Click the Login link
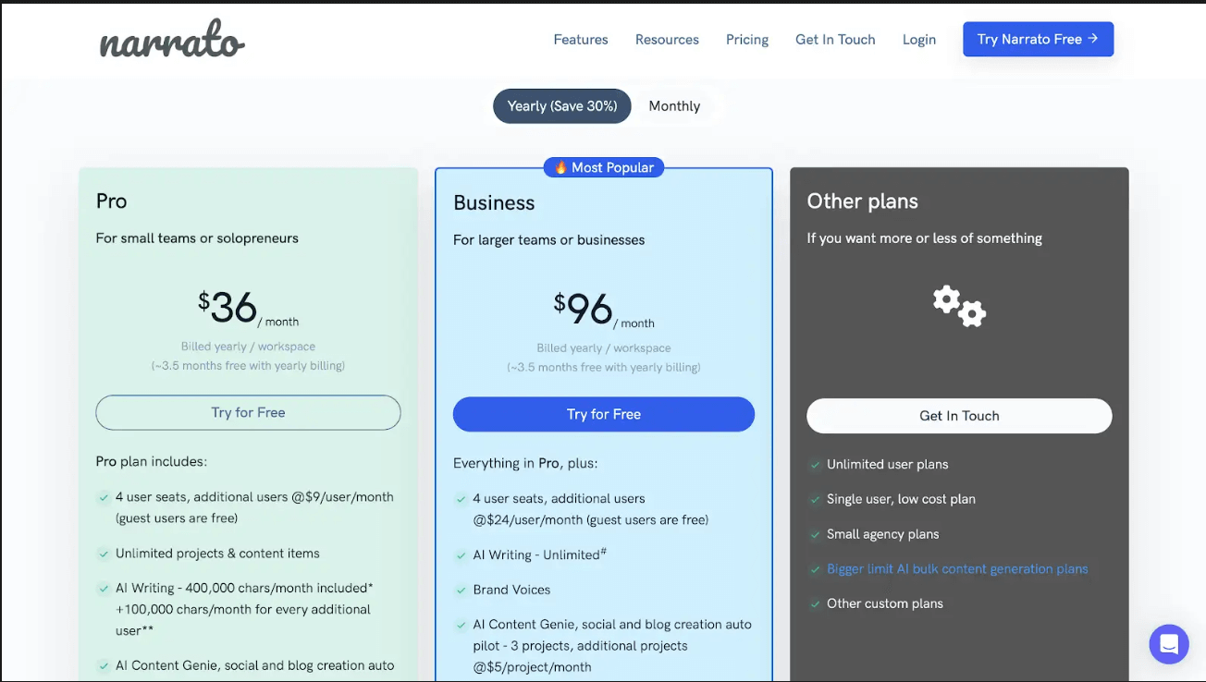The image size is (1206, 682). click(919, 40)
